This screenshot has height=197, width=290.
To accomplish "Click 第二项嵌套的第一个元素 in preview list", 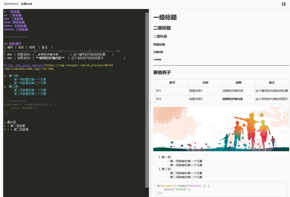I will coord(186,173).
